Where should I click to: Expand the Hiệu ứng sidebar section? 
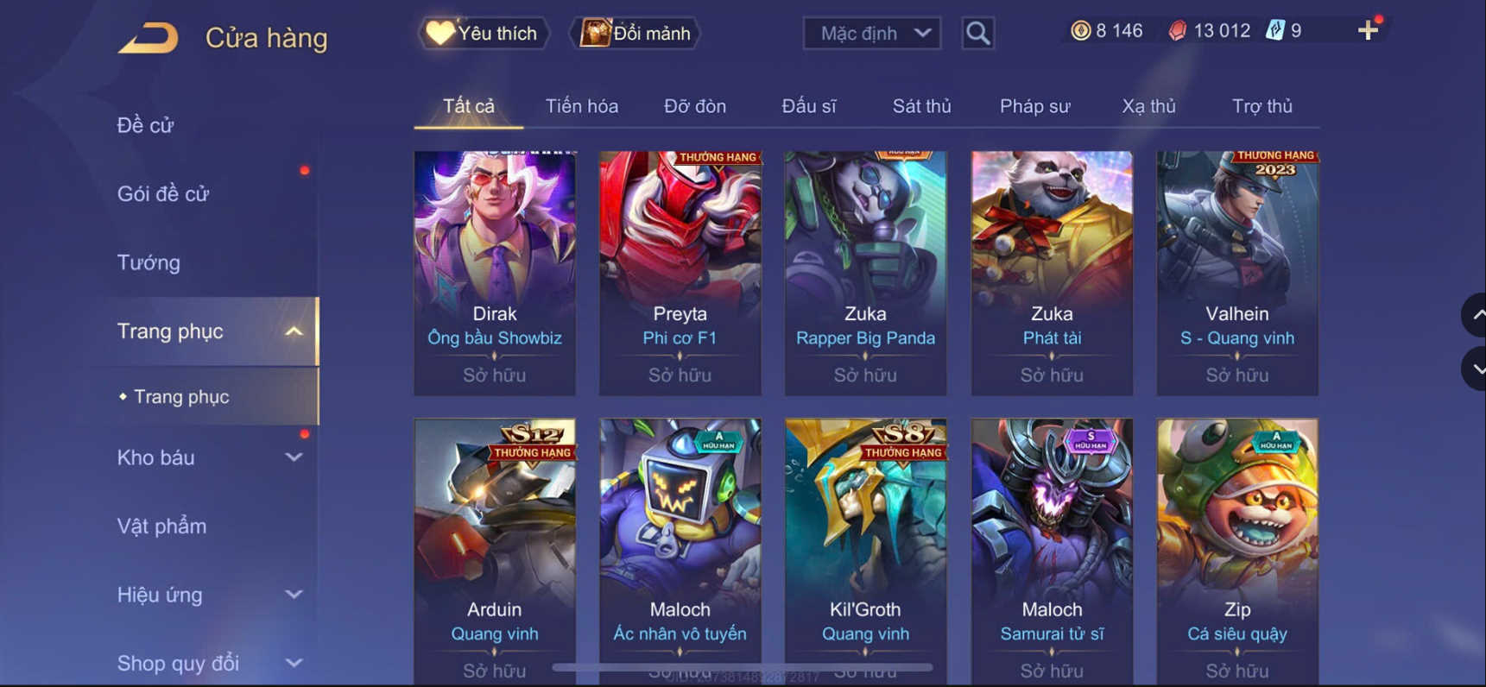294,595
